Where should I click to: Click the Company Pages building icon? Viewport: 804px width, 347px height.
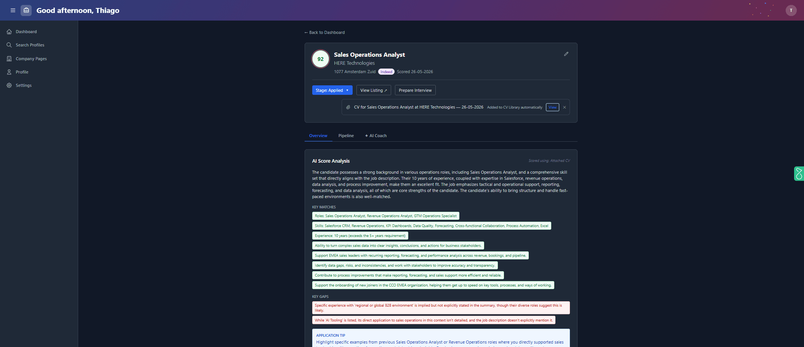pyautogui.click(x=9, y=59)
